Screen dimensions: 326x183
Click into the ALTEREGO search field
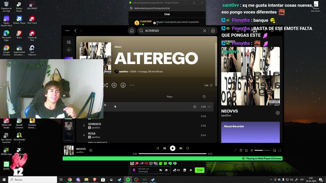tap(173, 31)
